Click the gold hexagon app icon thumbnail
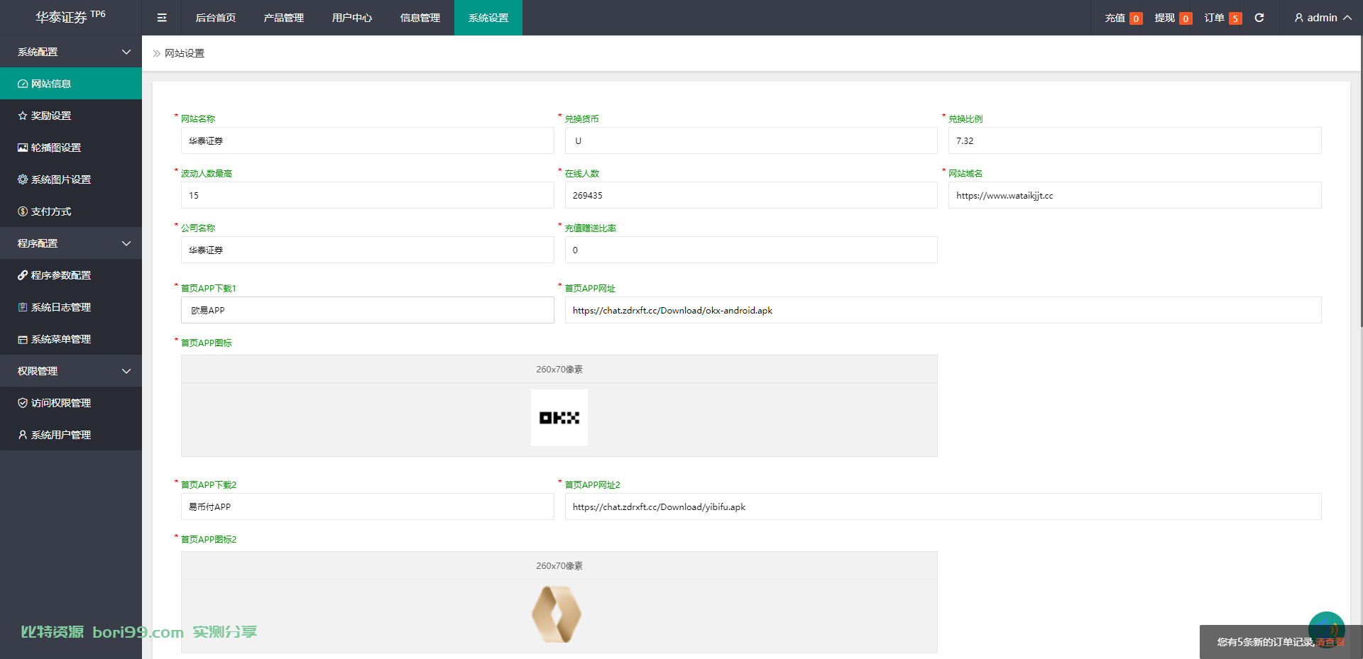The width and height of the screenshot is (1363, 659). (x=557, y=614)
